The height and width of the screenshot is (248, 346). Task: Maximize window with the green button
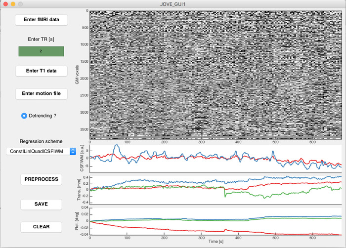(21, 4)
